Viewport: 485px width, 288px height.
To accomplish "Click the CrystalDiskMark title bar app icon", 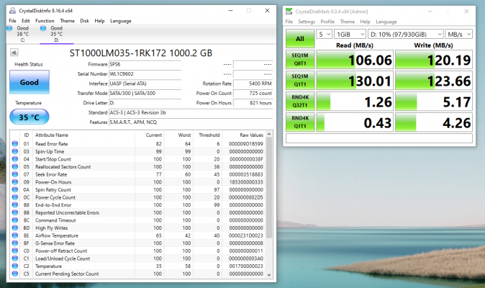I will click(x=289, y=12).
